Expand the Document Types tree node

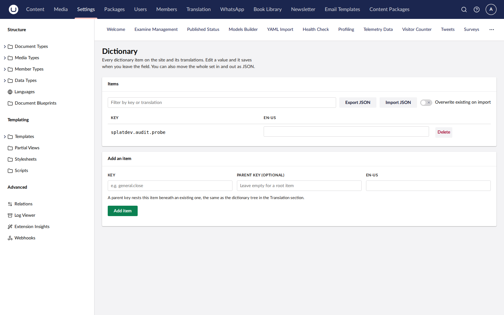(x=5, y=47)
